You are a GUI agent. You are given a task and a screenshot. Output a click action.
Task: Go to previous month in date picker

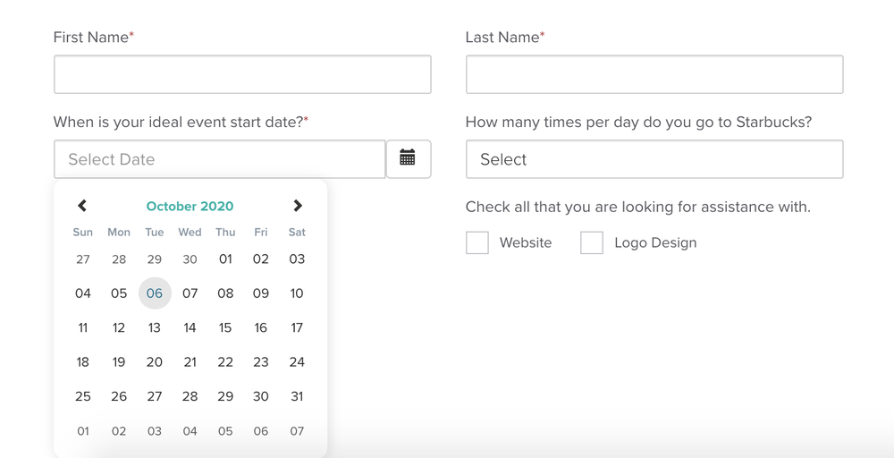(x=82, y=206)
